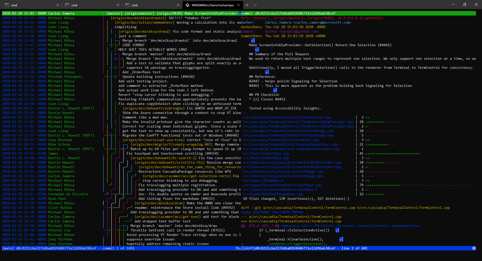The image size is (482, 261).
Task: Open src/host/renderData.cpp diffstat entry
Action: (266, 153)
